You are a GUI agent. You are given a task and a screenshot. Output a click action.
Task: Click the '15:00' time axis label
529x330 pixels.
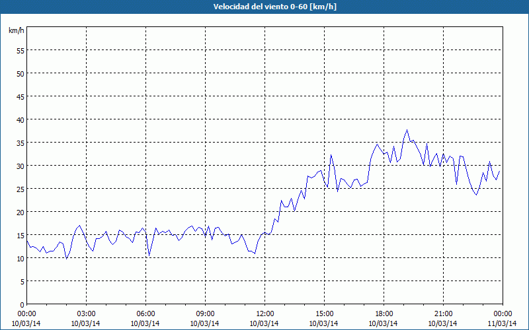pos(324,314)
